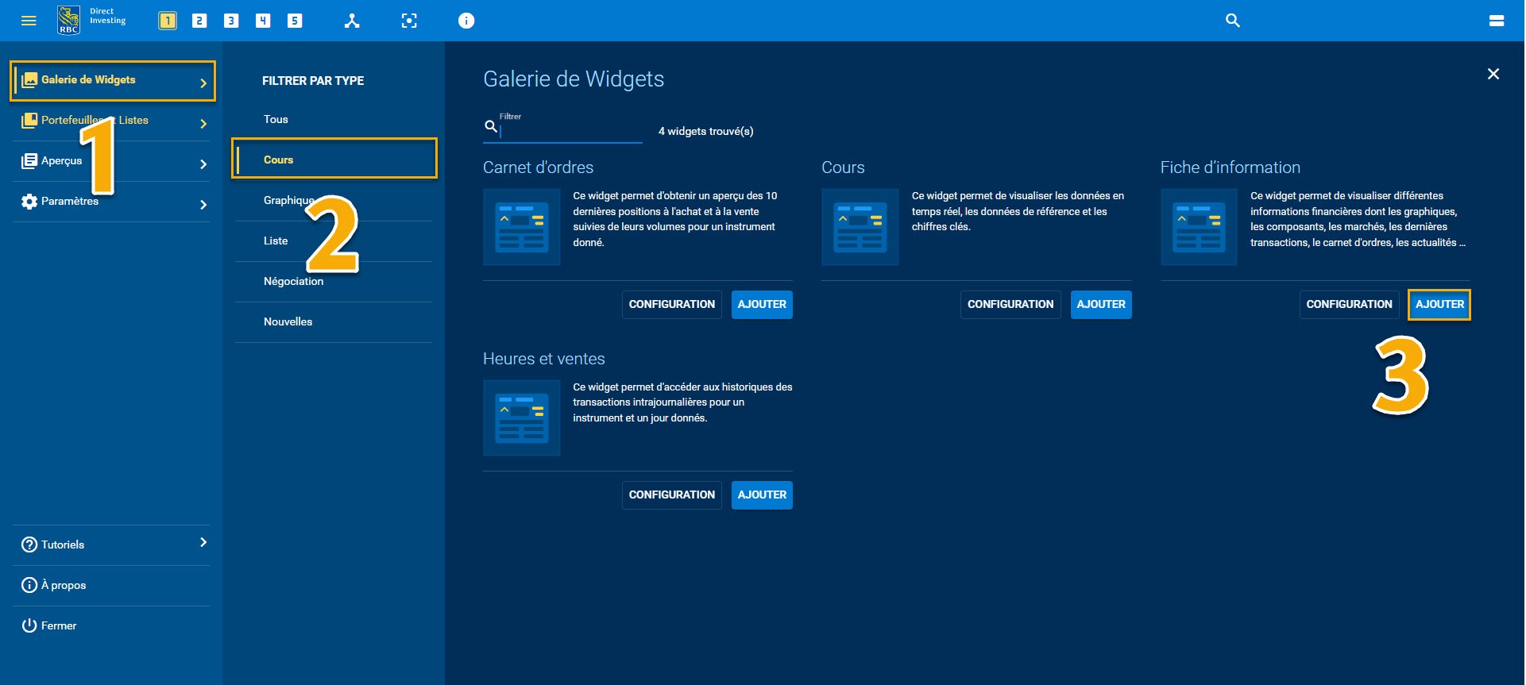Expand the Aperçus chevron

click(x=203, y=164)
